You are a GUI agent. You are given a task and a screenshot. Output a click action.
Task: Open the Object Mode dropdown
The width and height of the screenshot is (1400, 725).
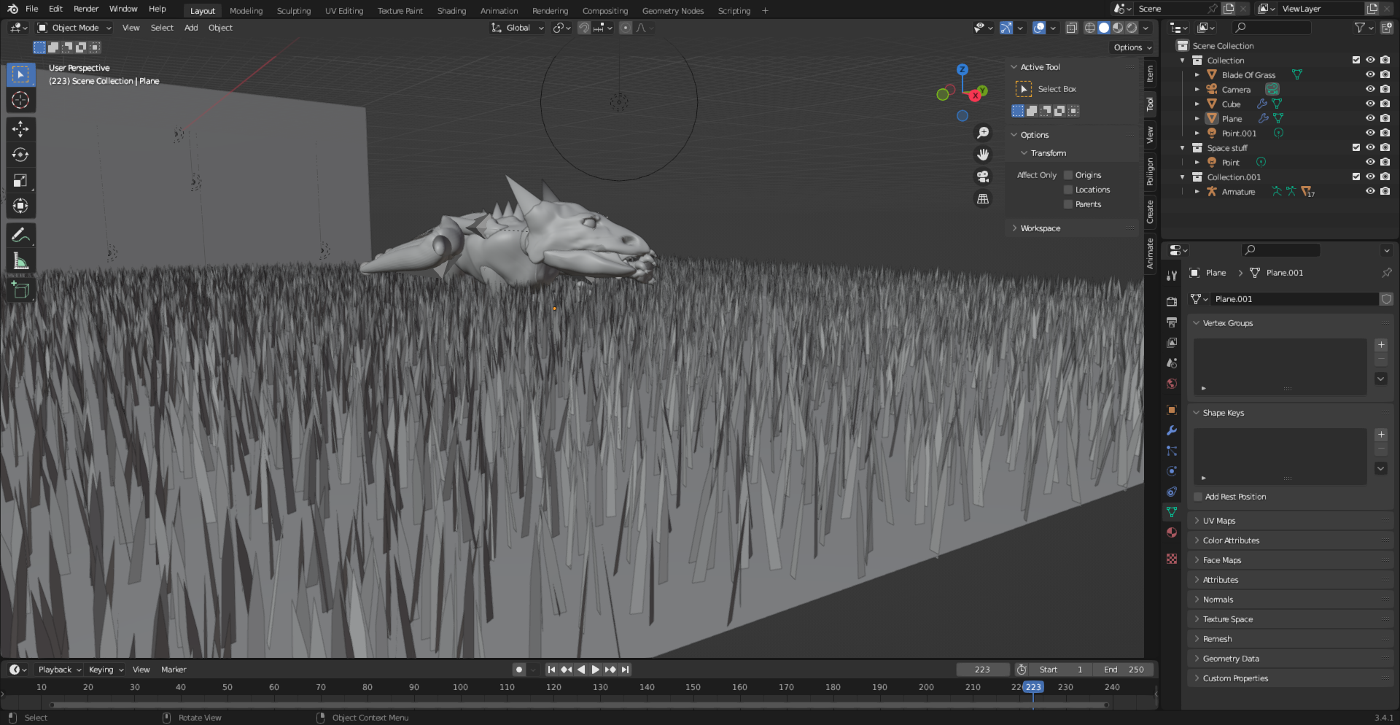(x=75, y=28)
